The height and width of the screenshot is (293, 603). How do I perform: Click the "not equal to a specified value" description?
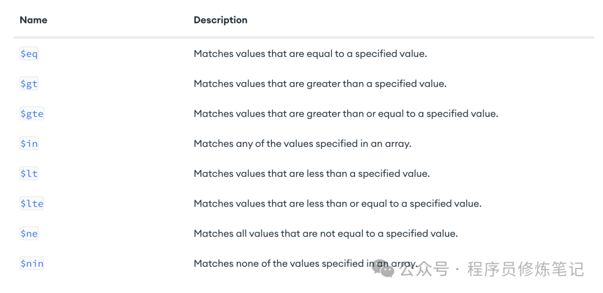pyautogui.click(x=326, y=234)
